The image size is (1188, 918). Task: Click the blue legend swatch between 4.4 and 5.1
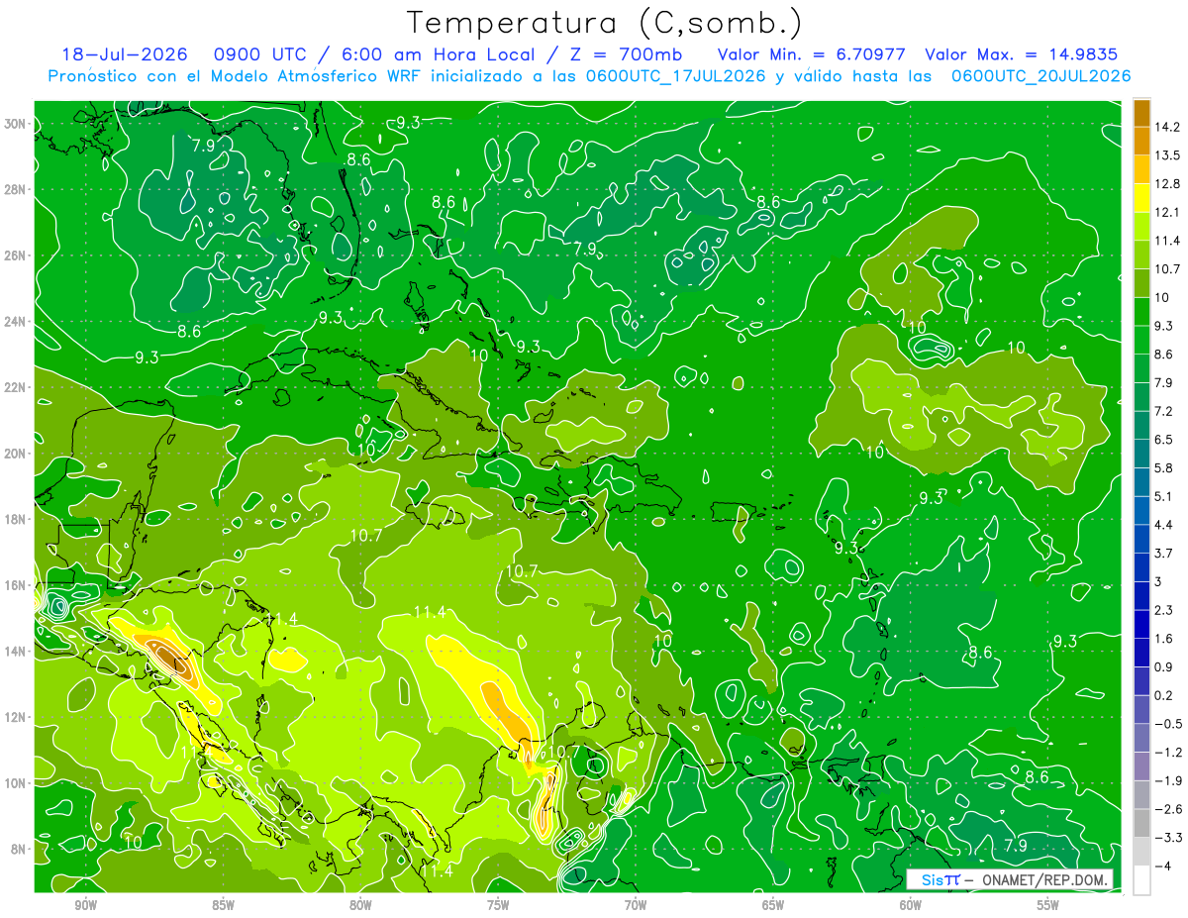click(1141, 510)
